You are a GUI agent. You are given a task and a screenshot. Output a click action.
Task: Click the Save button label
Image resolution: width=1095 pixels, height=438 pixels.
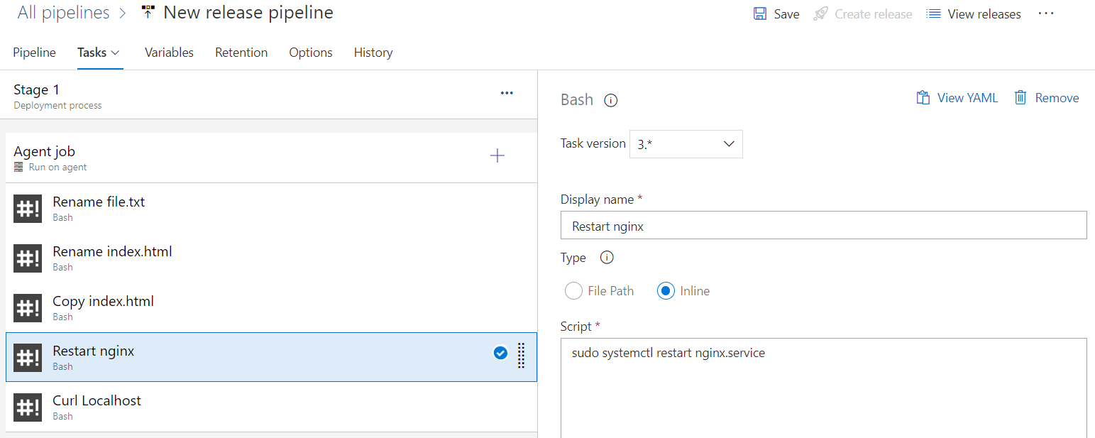(787, 14)
